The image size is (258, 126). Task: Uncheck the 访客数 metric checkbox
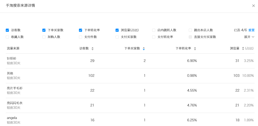(7, 30)
